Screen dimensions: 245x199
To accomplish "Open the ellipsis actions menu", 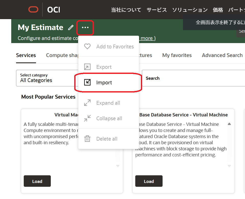I will click(85, 28).
